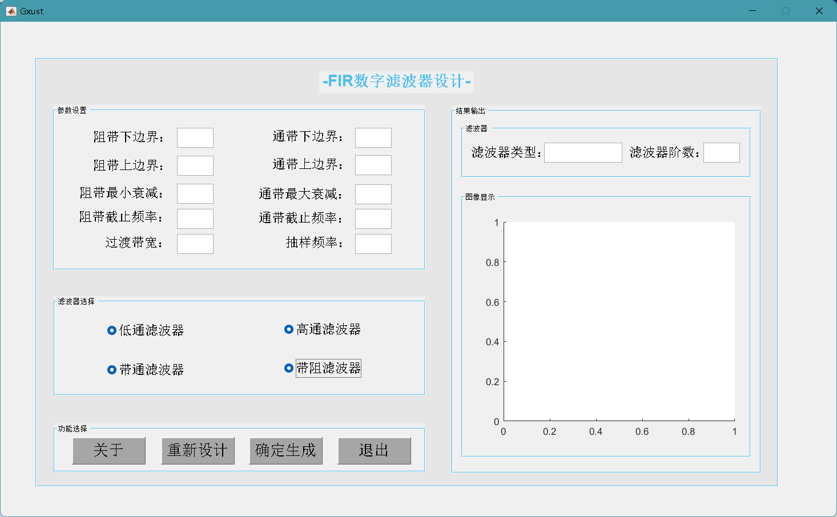
Task: Click the 通带最大衰减: label text
Action: point(301,194)
